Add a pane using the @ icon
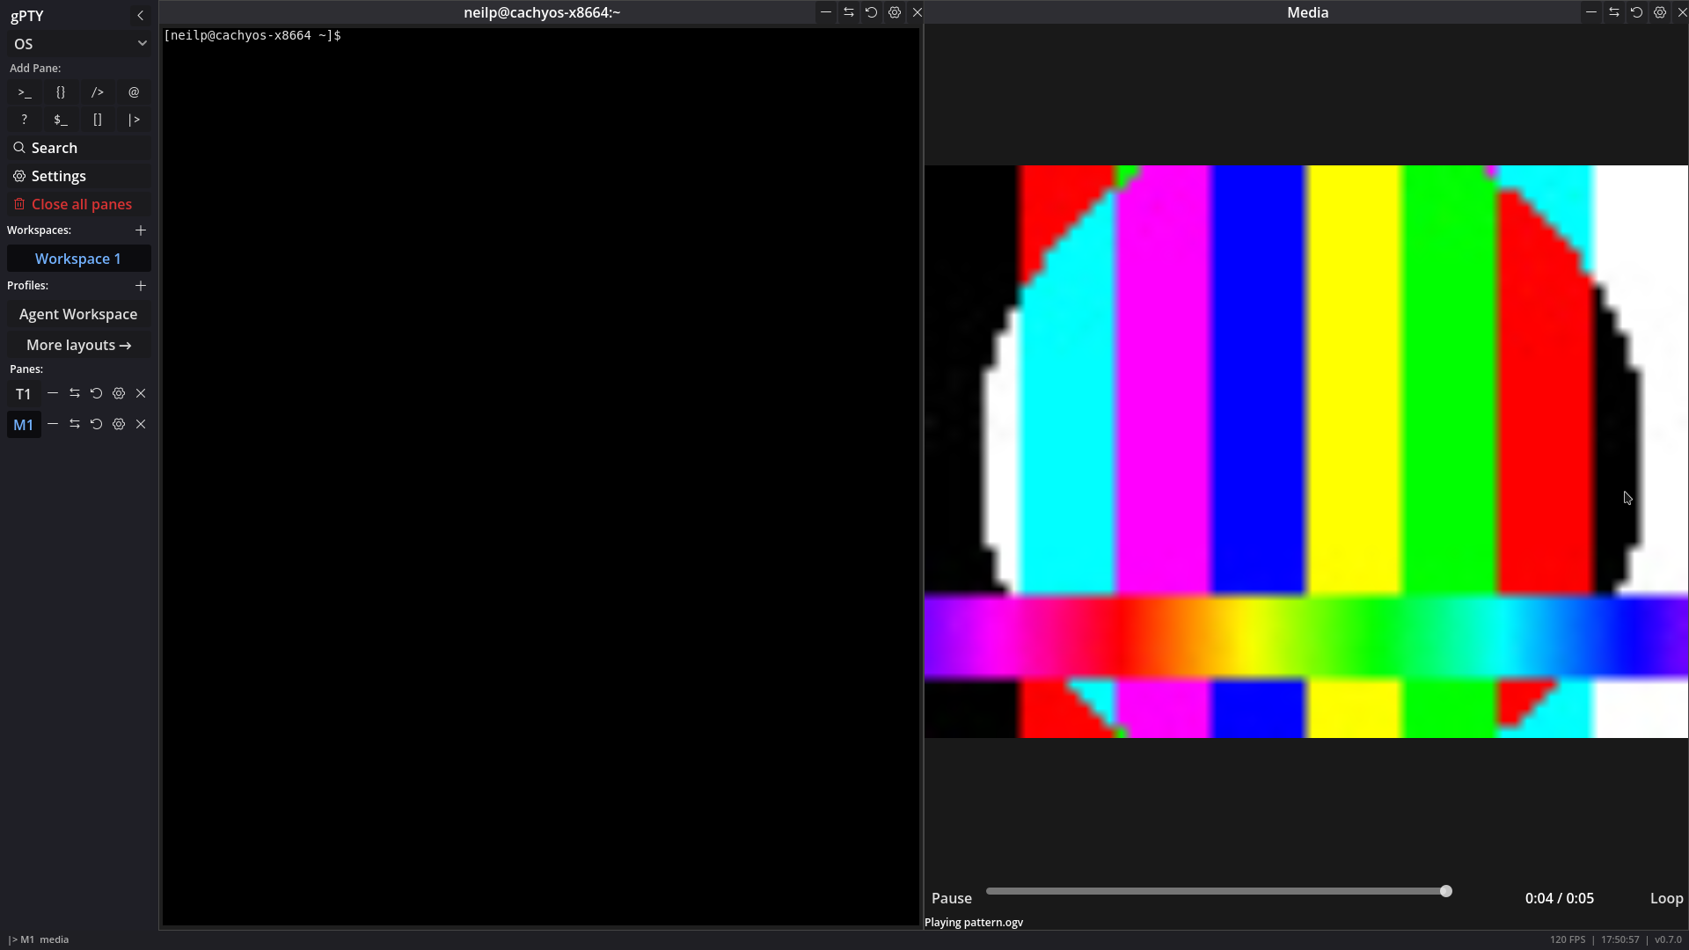The height and width of the screenshot is (950, 1689). coord(134,92)
